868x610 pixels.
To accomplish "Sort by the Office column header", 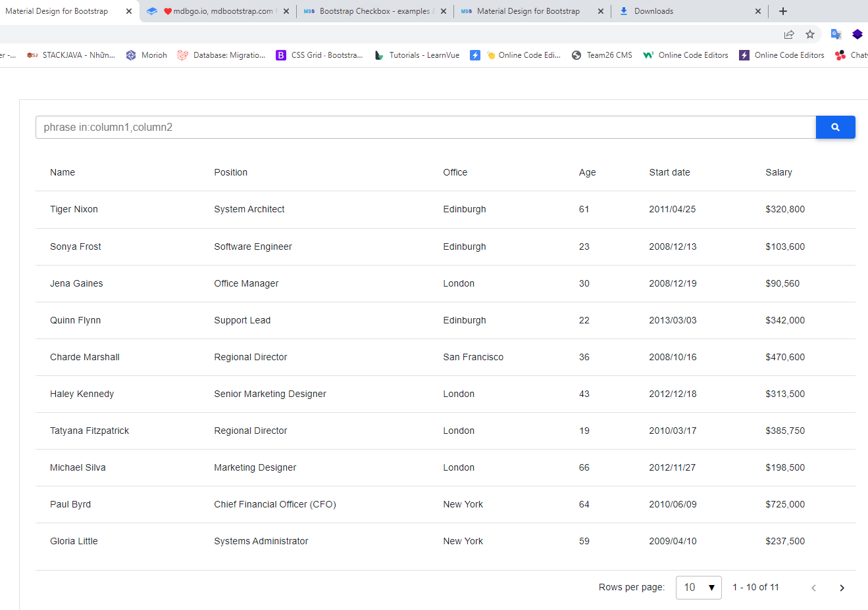I will coord(455,172).
